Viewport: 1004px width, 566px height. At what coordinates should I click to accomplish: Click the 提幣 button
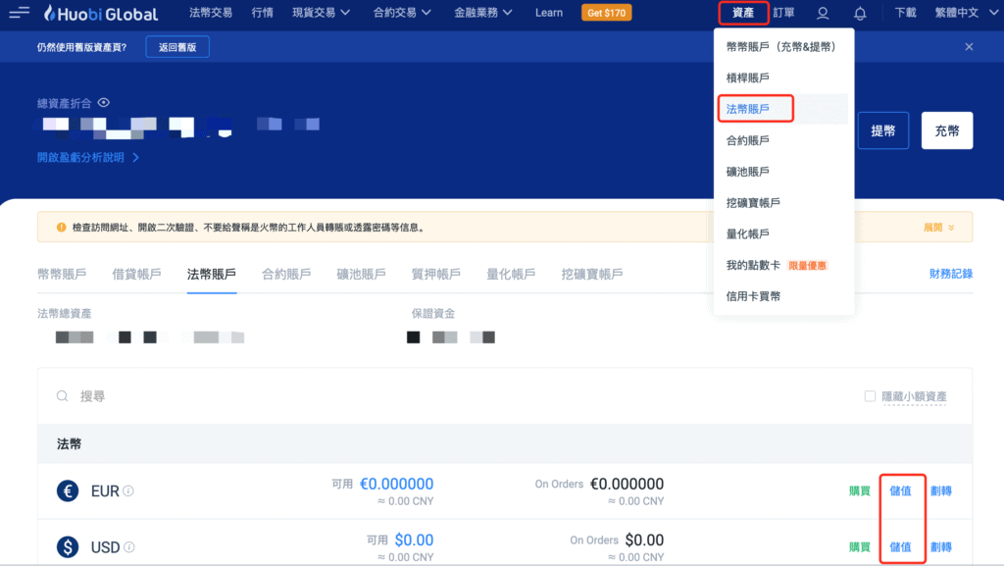[883, 130]
